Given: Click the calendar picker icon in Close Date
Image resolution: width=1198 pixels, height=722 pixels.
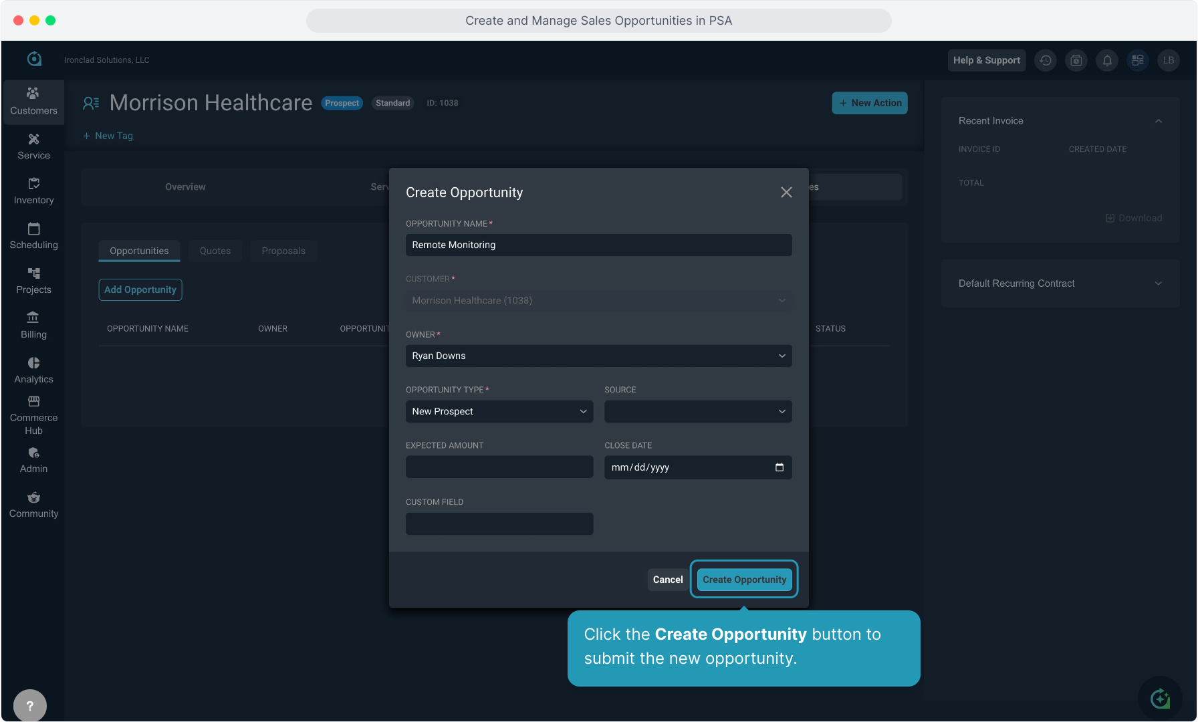Looking at the screenshot, I should pos(779,467).
